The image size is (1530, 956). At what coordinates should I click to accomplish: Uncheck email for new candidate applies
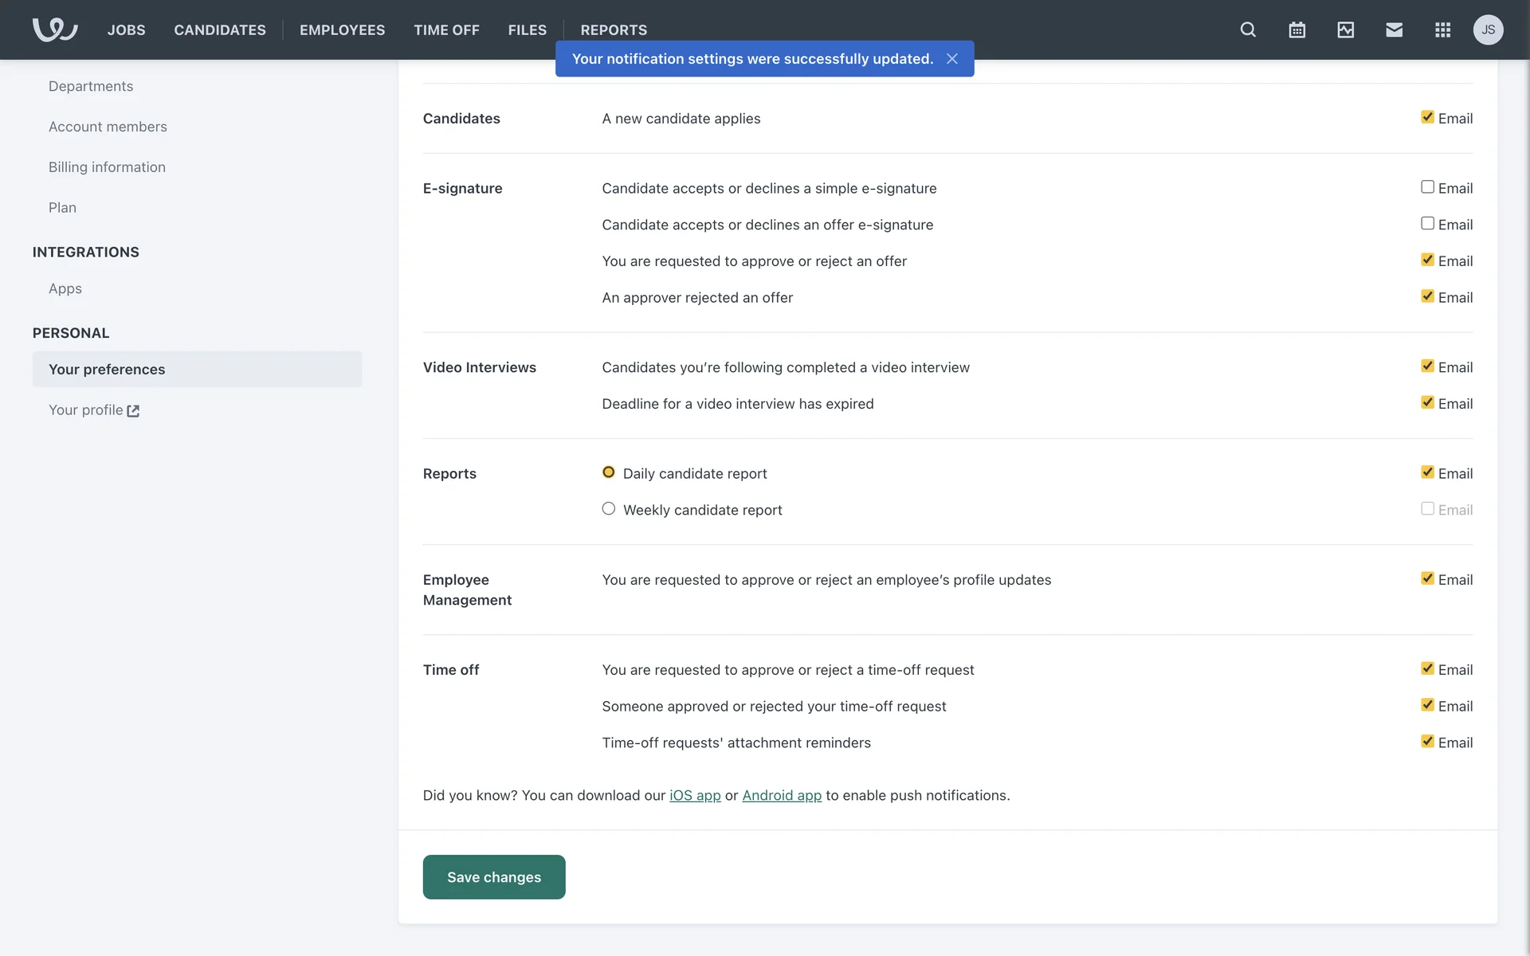click(1427, 117)
